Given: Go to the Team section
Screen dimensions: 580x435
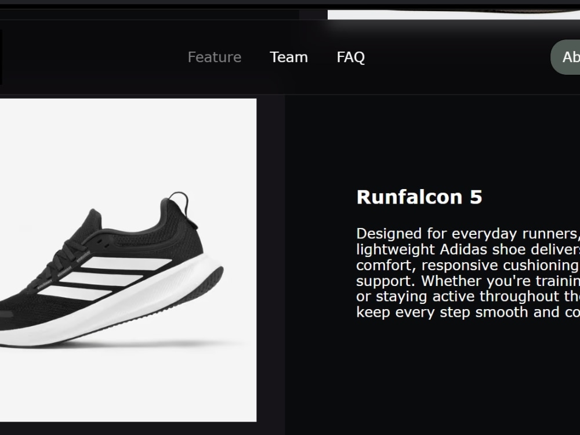Looking at the screenshot, I should point(288,57).
